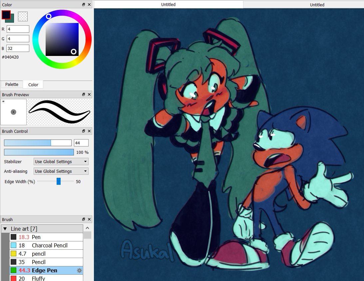Open the Stabilizer dropdown

point(61,161)
